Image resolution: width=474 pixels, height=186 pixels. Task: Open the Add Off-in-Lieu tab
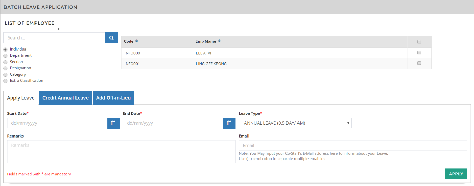coord(113,98)
